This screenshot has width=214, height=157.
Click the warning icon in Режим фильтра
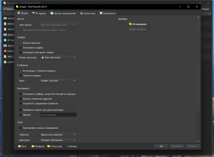tap(43, 57)
